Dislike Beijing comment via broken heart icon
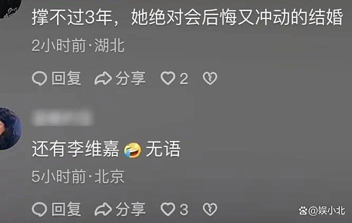Screen dimensions: 352x223 click(x=210, y=209)
